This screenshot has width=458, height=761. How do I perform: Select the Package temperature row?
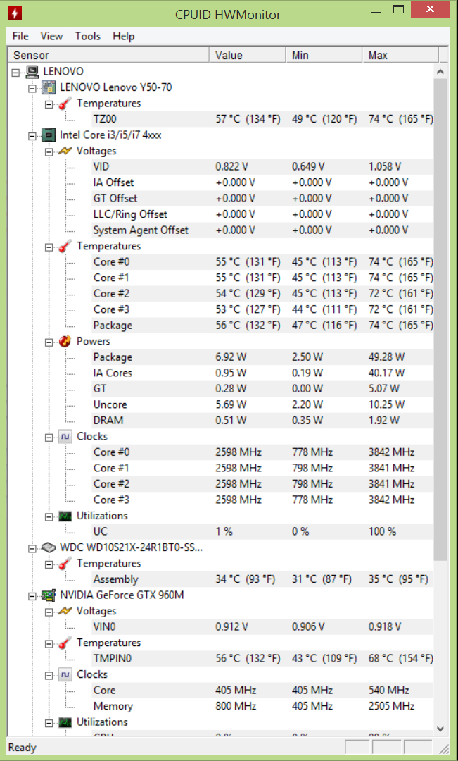pyautogui.click(x=262, y=325)
